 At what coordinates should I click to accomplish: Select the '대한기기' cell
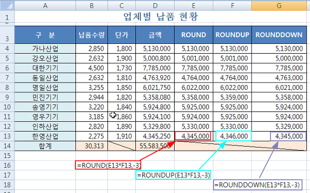pyautogui.click(x=45, y=68)
